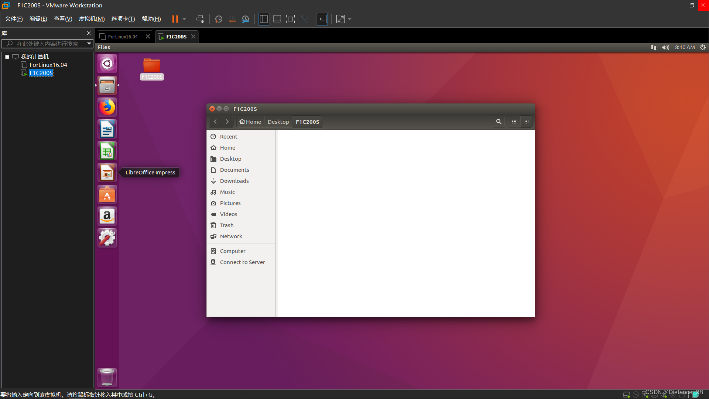Click the Files search magnifier icon
Viewport: 709px width, 399px height.
point(499,122)
